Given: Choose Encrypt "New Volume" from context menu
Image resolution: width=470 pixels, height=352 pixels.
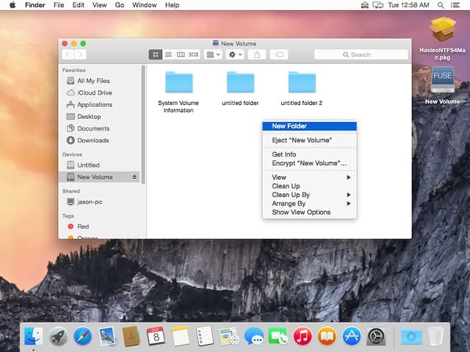Looking at the screenshot, I should 309,163.
